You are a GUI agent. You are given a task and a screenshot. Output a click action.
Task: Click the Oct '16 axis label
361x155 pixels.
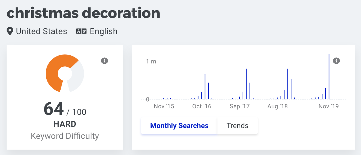pos(202,106)
